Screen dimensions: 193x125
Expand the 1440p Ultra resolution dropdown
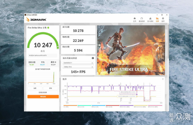[78, 67]
